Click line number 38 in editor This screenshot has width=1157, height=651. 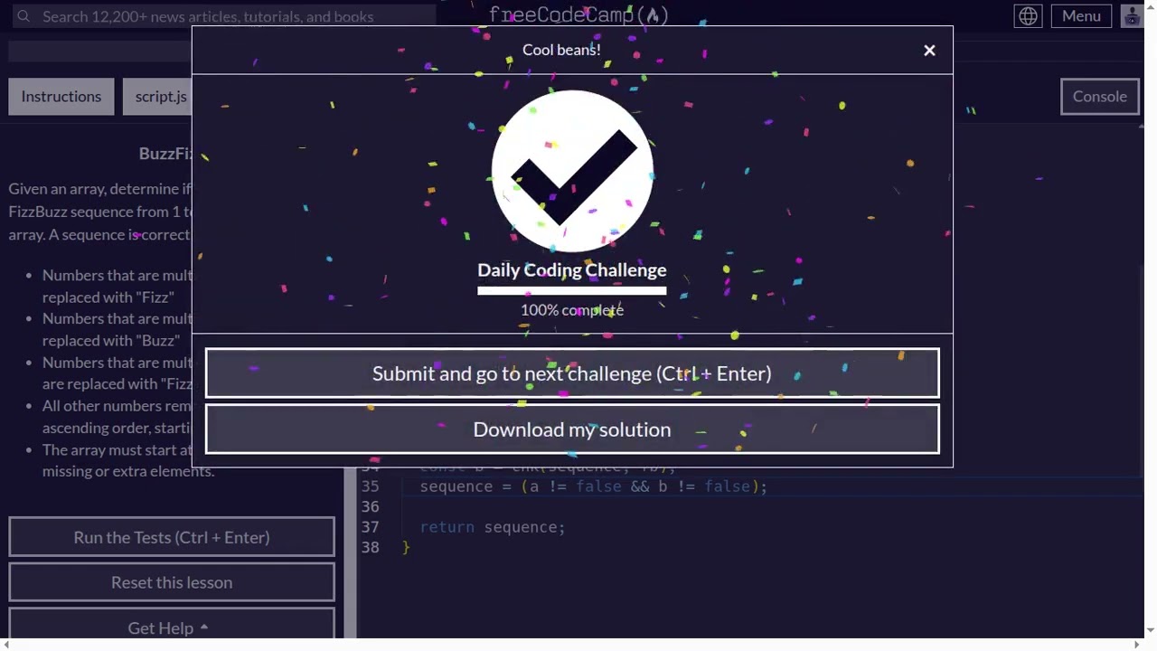[x=371, y=547]
